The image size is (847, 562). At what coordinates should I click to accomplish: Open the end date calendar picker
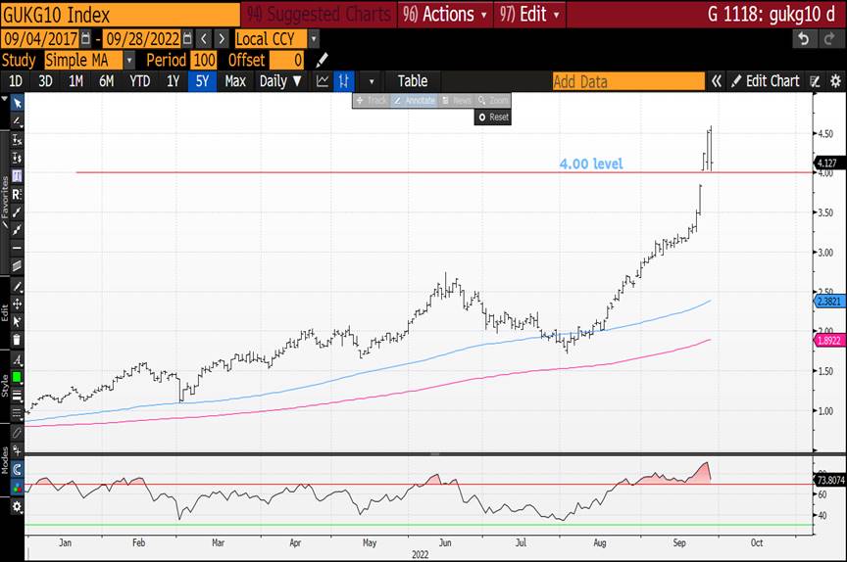[187, 39]
